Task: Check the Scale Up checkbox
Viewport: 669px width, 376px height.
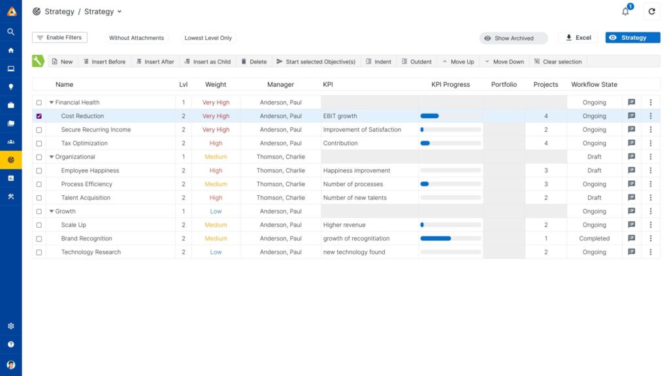Action: [39, 225]
